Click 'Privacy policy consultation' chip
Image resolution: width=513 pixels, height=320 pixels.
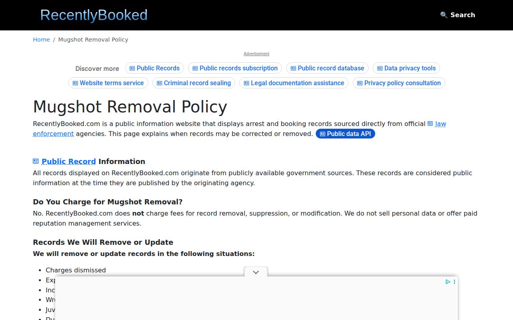coord(399,83)
